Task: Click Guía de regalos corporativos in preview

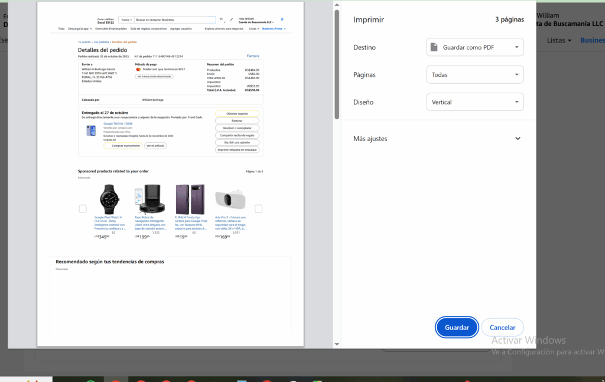Action: tap(148, 28)
